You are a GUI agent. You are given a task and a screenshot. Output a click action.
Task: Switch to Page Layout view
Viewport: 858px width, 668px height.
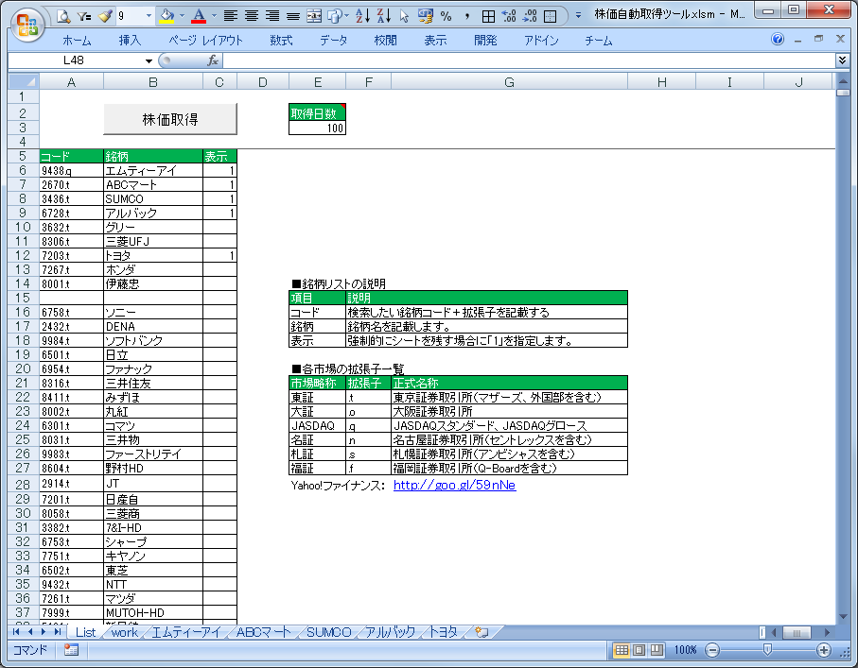[x=639, y=650]
